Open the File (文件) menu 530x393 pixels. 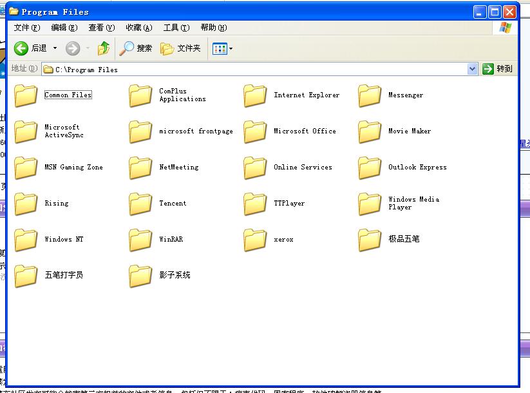[x=26, y=28]
